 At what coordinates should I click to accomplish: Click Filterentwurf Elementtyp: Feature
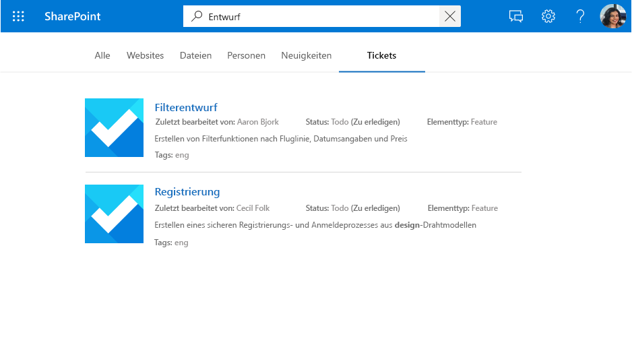coord(462,122)
